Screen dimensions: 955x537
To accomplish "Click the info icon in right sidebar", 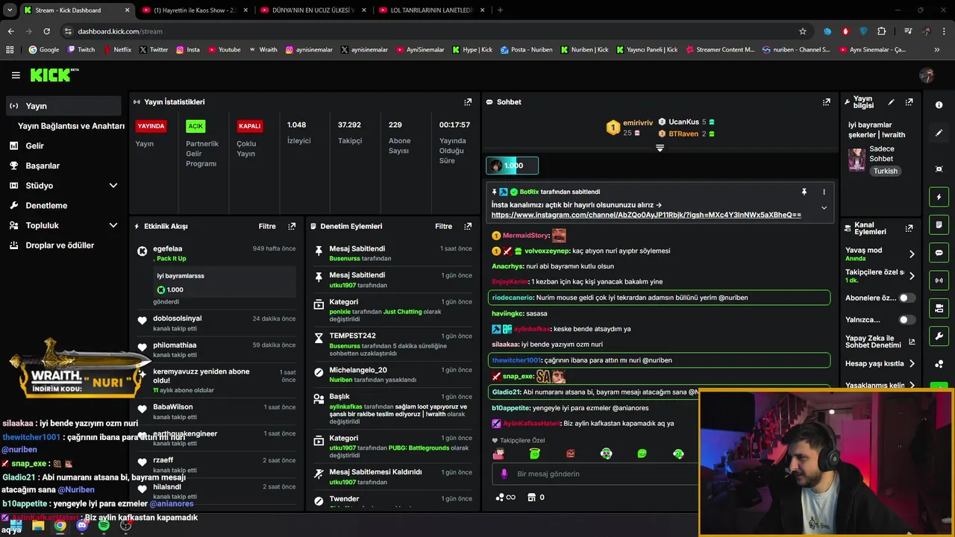I will [x=939, y=105].
